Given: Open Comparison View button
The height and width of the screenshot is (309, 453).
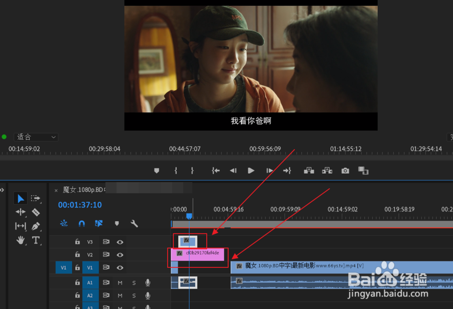Looking at the screenshot, I should [x=363, y=171].
